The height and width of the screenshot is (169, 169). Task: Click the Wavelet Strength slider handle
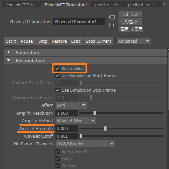point(105,128)
